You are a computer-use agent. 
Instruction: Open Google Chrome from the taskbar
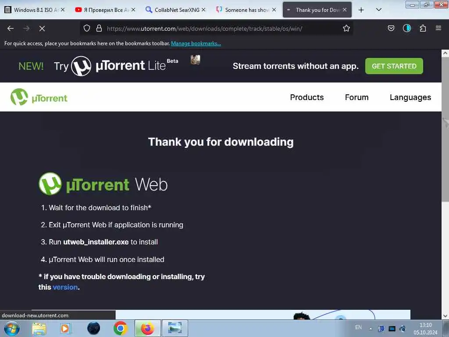(120, 328)
